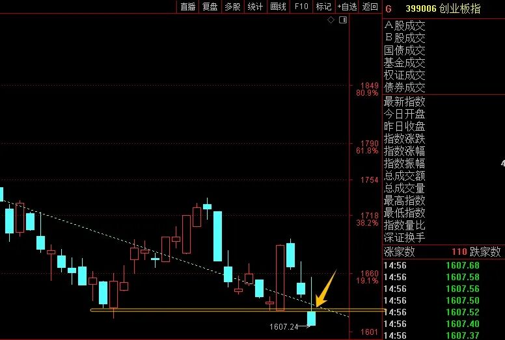Screen dimensions: 505x340
Task: Click the 返回 back button
Action: coord(370,7)
